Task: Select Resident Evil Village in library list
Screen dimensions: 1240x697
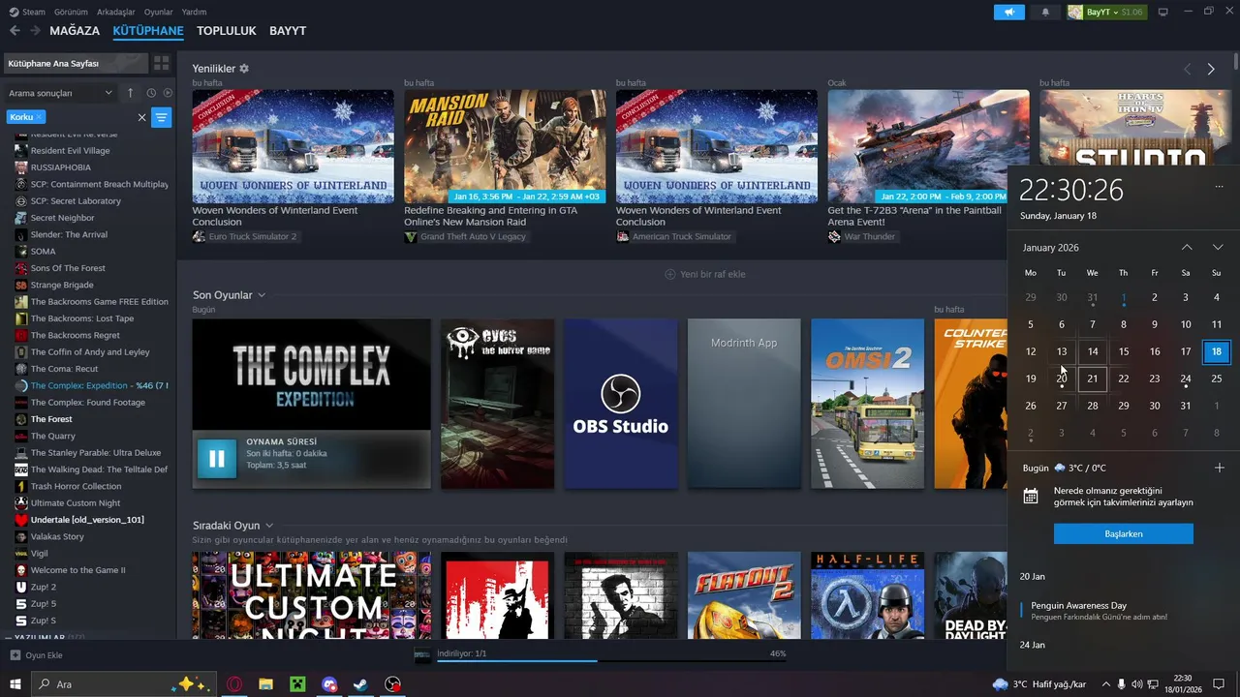Action: [70, 151]
